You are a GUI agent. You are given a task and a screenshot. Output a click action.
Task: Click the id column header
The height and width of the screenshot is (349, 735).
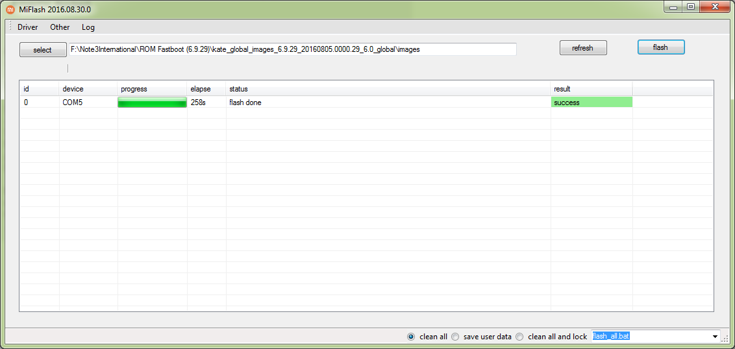click(x=40, y=88)
